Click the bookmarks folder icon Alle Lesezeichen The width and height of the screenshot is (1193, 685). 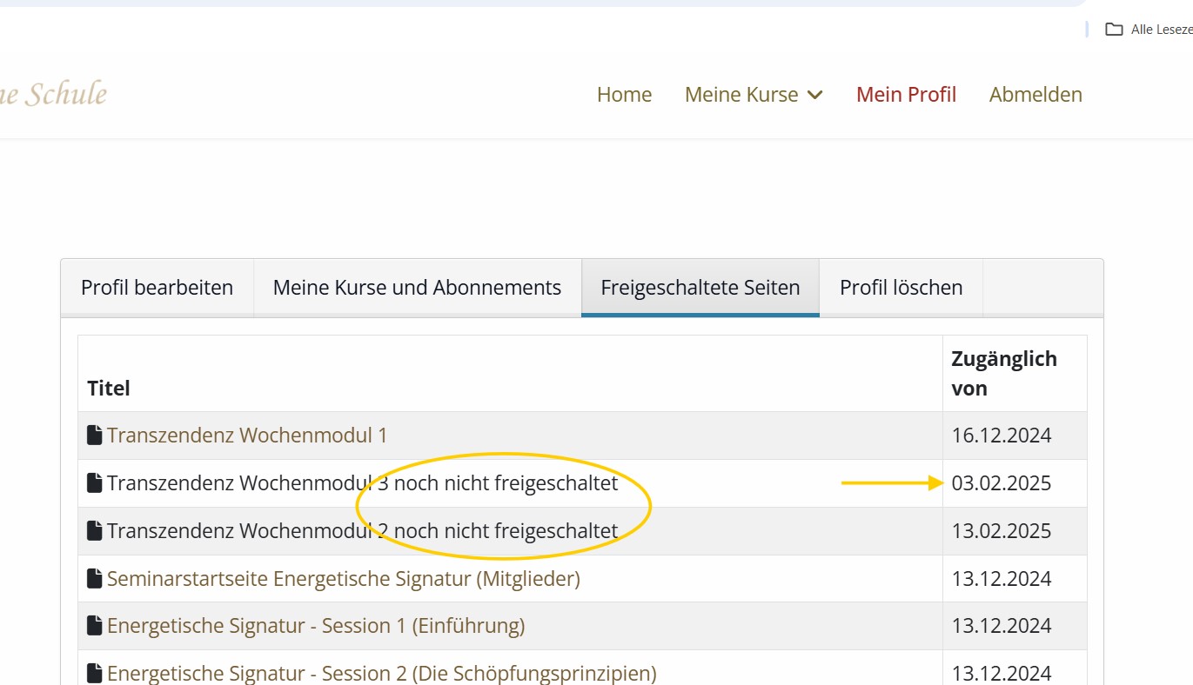[1114, 30]
